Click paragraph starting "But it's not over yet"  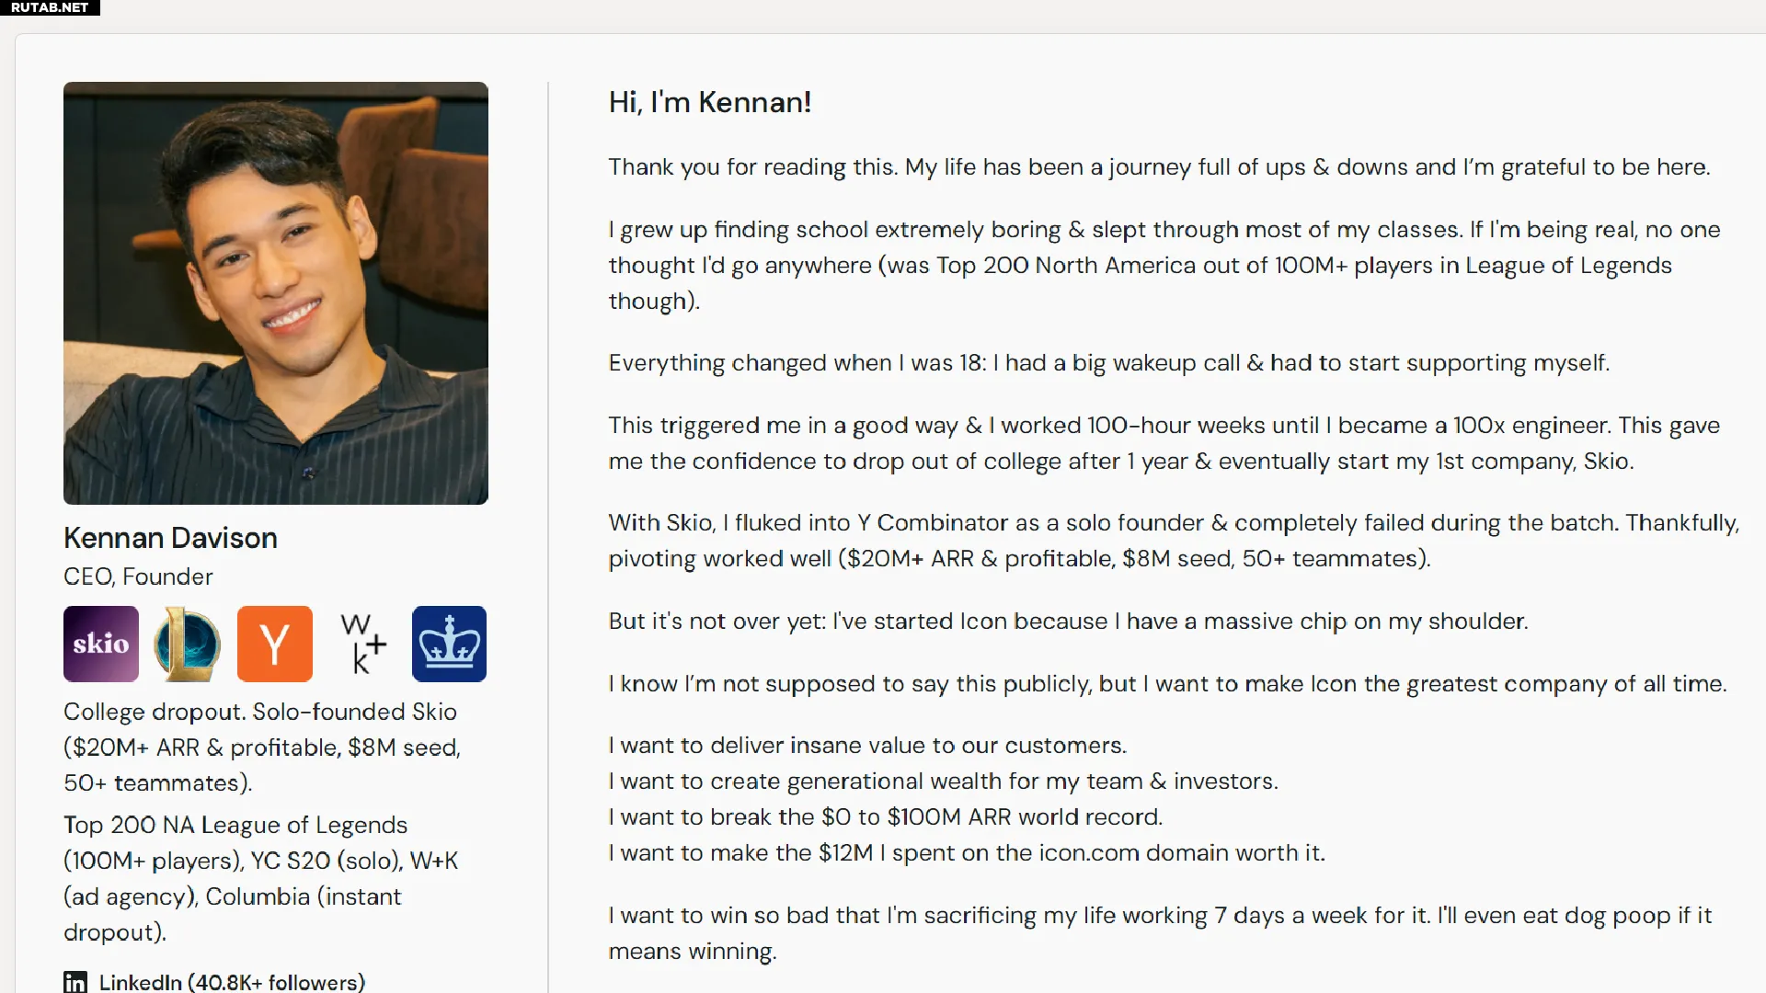[1068, 622]
